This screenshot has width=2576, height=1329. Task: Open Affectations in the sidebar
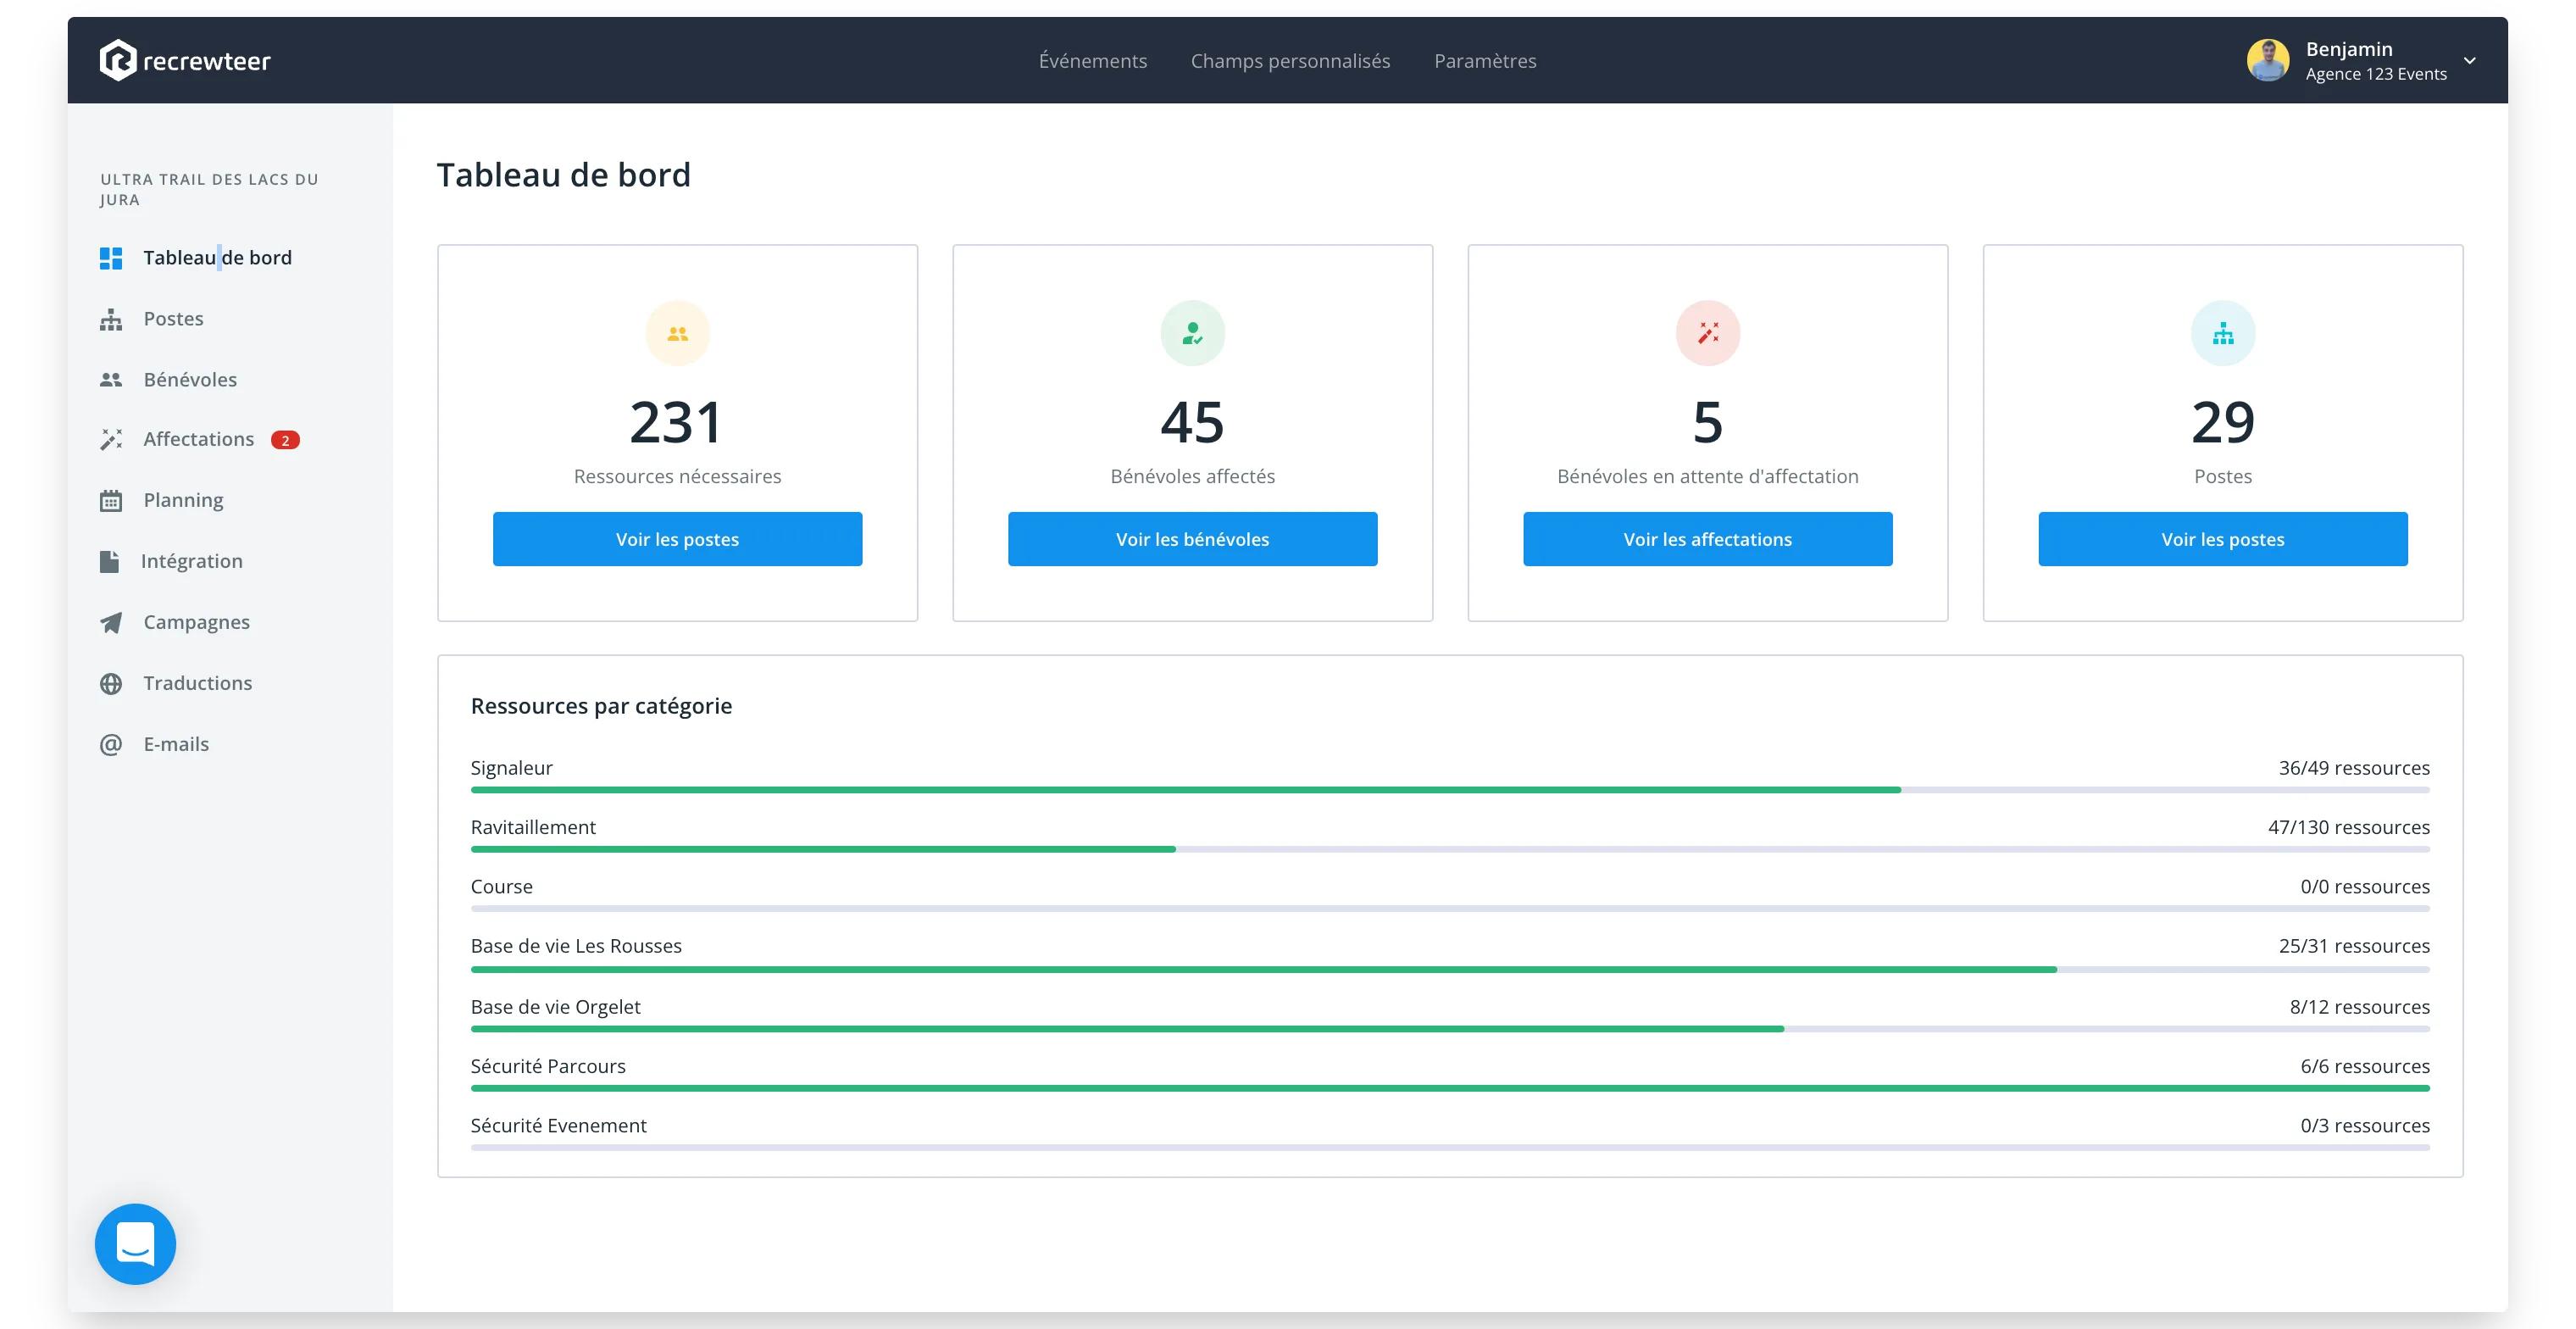point(198,440)
